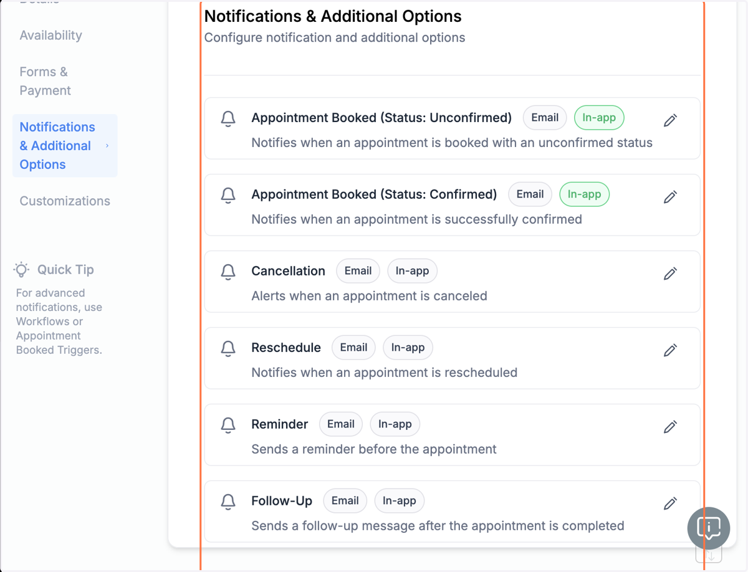Click the Reminder notification title
748x572 pixels.
point(280,424)
